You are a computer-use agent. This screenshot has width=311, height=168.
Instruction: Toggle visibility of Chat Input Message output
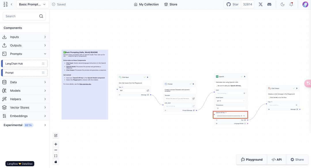(x=120, y=95)
